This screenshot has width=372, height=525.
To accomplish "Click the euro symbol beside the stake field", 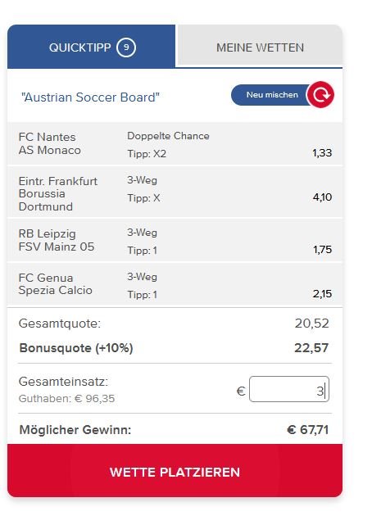I will [x=241, y=391].
